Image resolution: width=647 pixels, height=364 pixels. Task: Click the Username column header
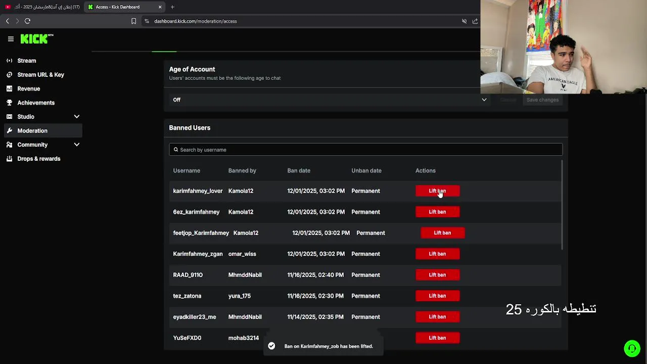click(x=187, y=171)
